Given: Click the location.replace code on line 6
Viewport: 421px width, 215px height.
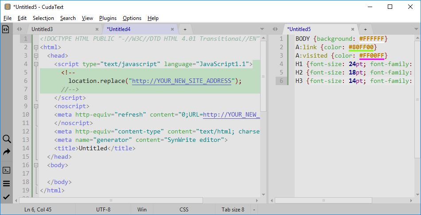Looking at the screenshot, I should click(155, 81).
